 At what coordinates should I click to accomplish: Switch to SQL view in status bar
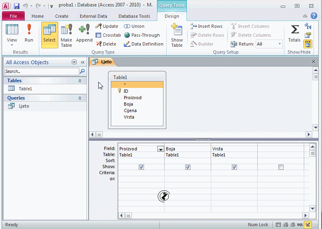pyautogui.click(x=300, y=225)
